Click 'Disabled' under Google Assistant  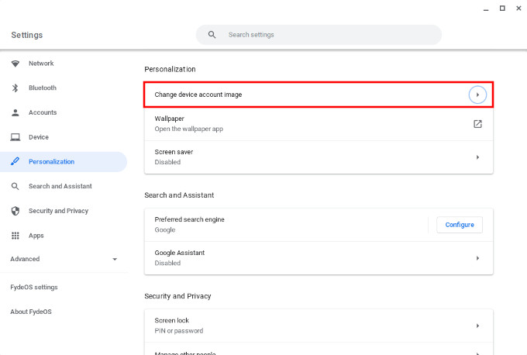[x=167, y=264]
